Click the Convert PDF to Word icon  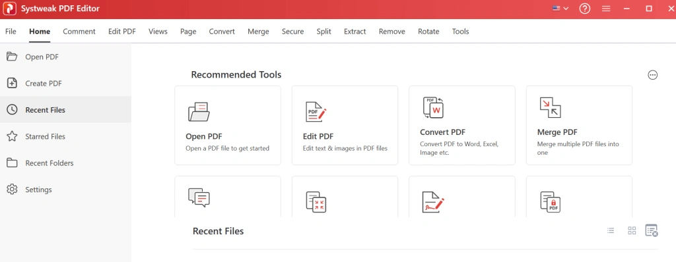click(x=433, y=107)
